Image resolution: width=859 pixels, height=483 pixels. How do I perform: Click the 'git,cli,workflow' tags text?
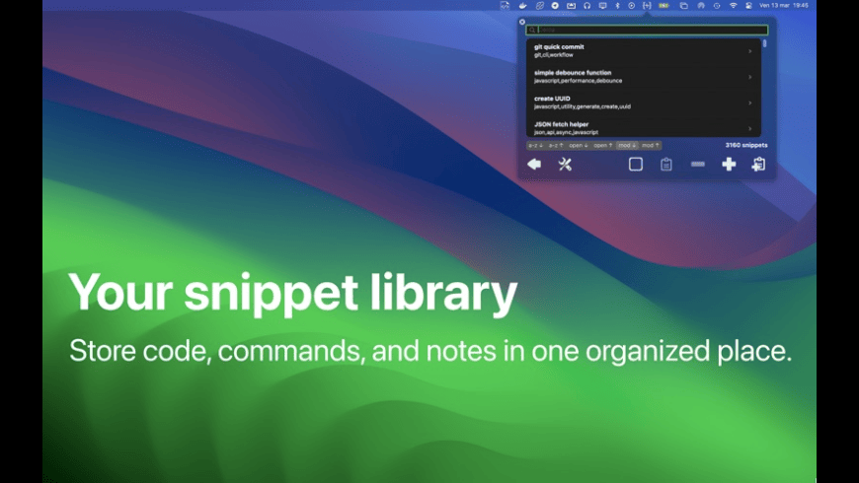(553, 55)
